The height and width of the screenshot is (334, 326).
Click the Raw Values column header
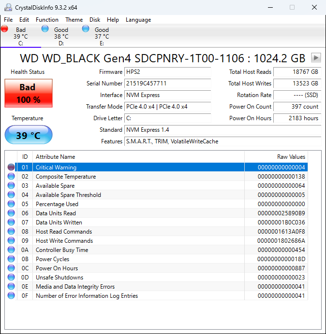coord(276,157)
